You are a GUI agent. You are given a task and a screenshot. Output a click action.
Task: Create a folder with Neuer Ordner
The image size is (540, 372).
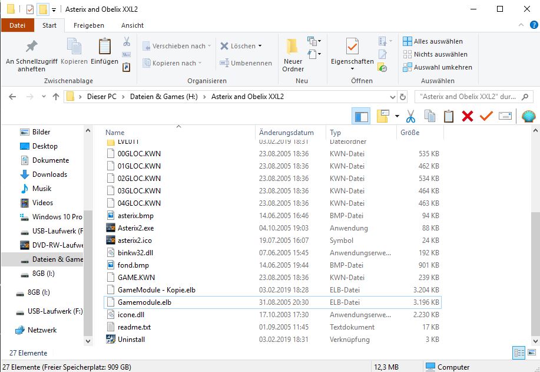293,55
